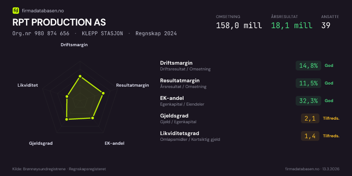Click the 1,4 Likviditetsgrad value badge
Image resolution: width=352 pixels, height=176 pixels.
point(310,136)
